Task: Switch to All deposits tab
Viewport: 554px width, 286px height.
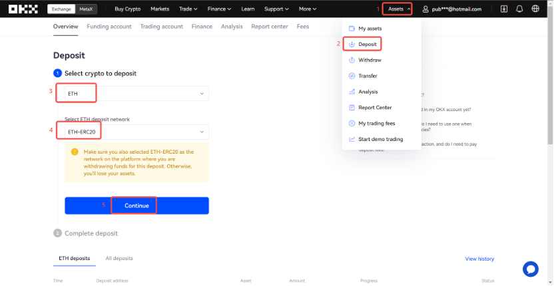Action: click(119, 259)
